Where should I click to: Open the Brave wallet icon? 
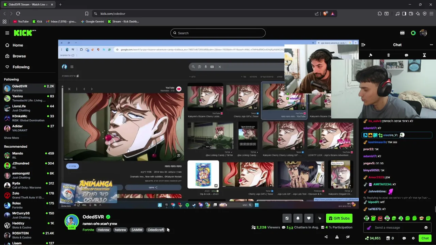click(x=411, y=14)
